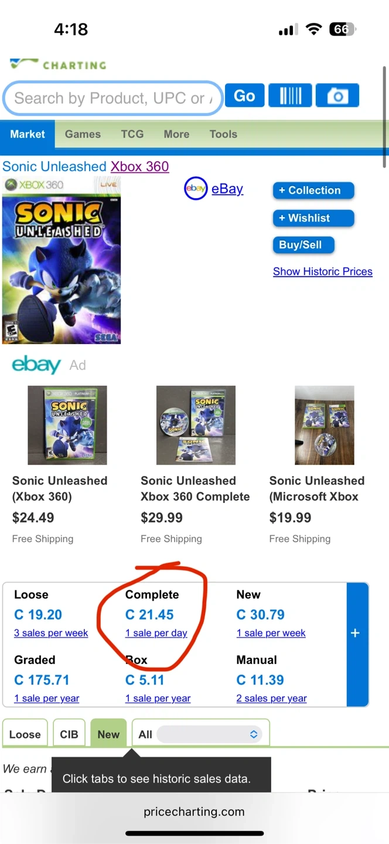Select the CIB sales tab
This screenshot has height=844, width=389.
coord(69,734)
